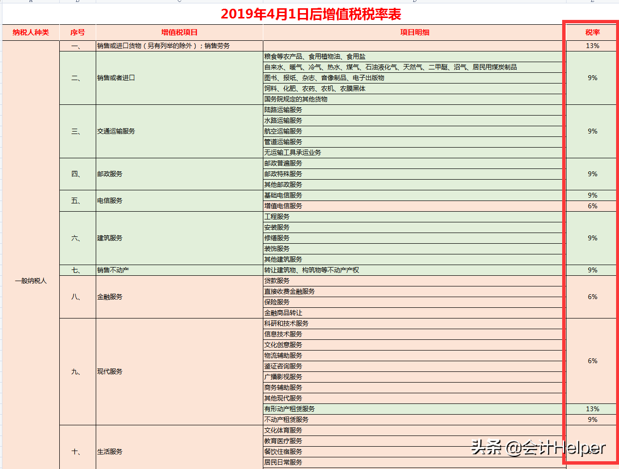Select the 一般纳税人 merged cell
The image size is (619, 469).
pyautogui.click(x=30, y=280)
